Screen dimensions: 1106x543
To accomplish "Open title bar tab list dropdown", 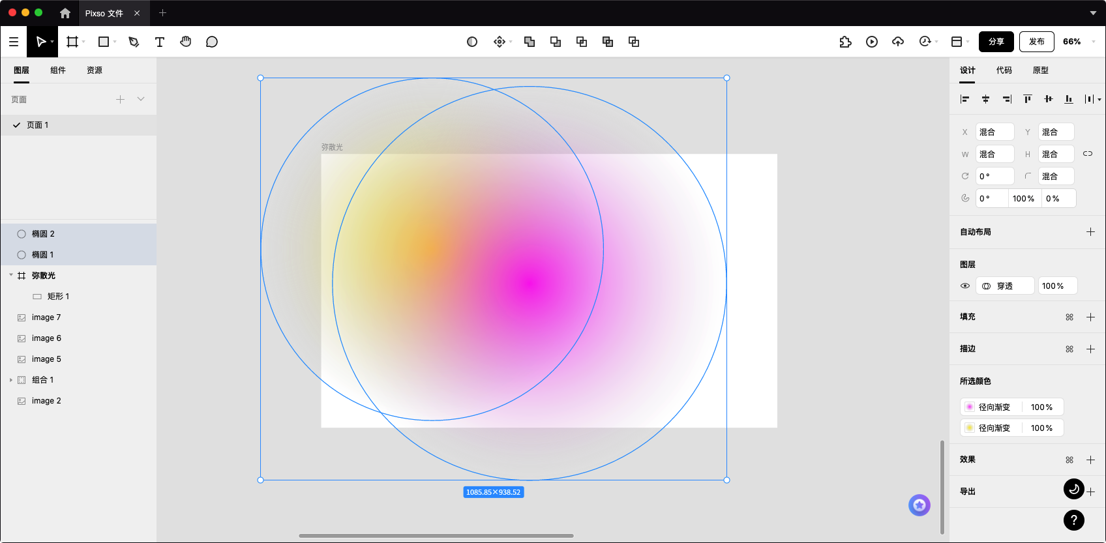I will (x=1094, y=13).
